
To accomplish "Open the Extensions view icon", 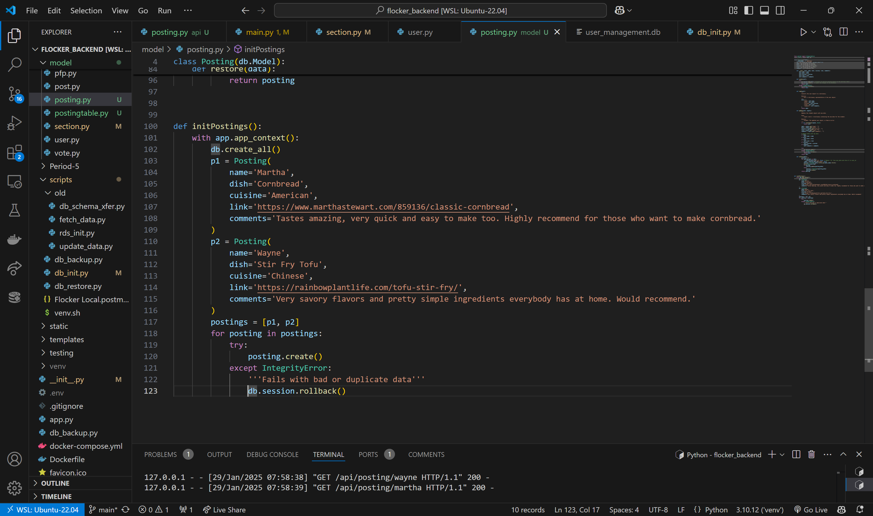I will pyautogui.click(x=14, y=152).
